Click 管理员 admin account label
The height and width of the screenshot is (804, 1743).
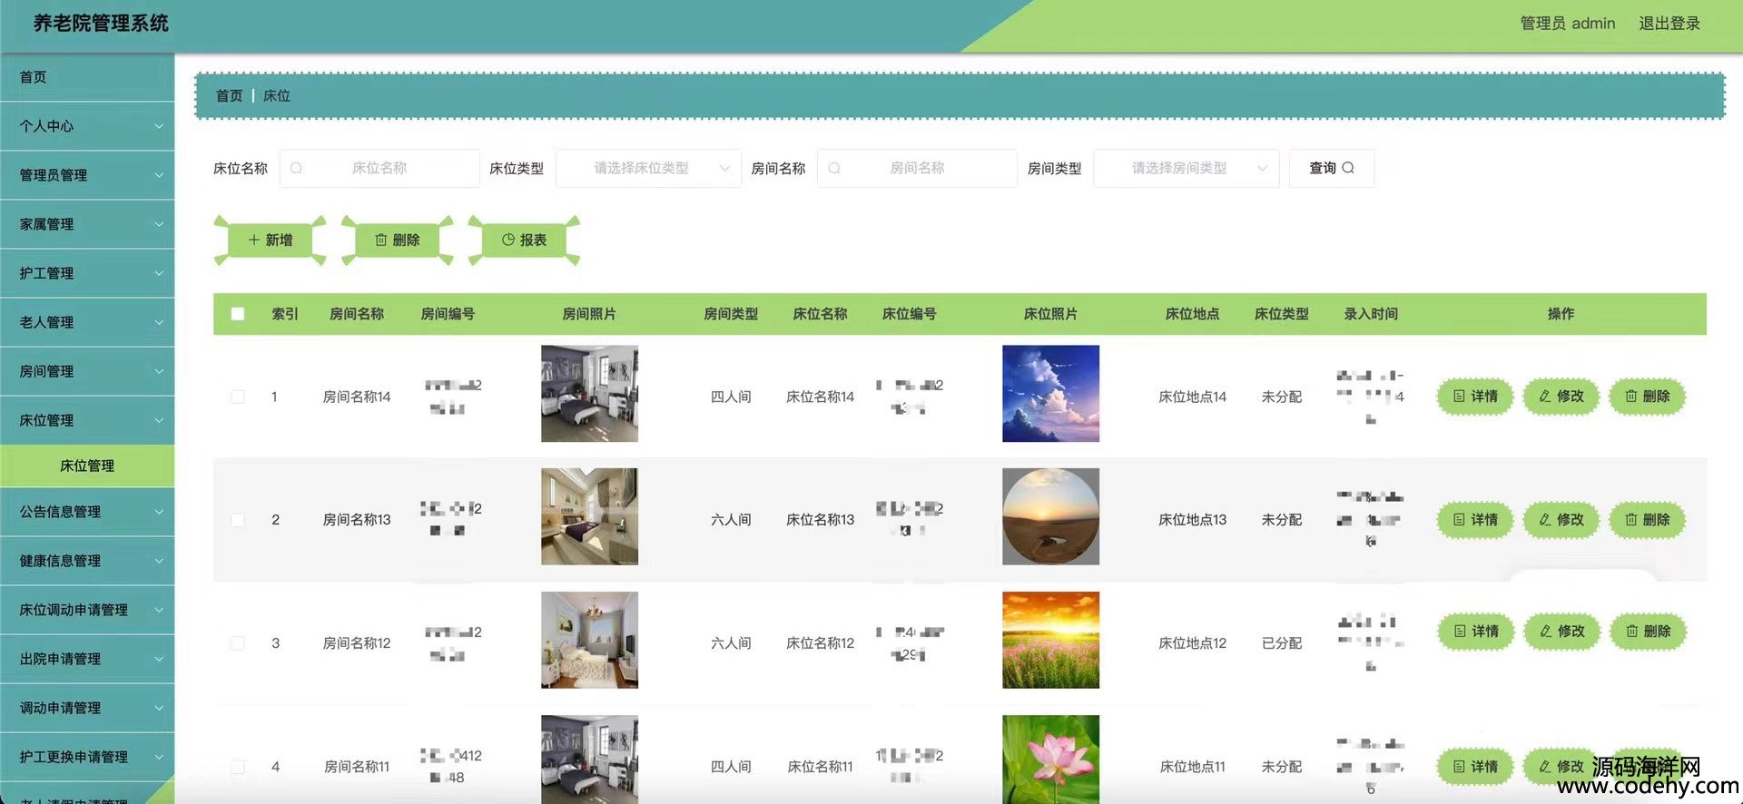(1568, 24)
